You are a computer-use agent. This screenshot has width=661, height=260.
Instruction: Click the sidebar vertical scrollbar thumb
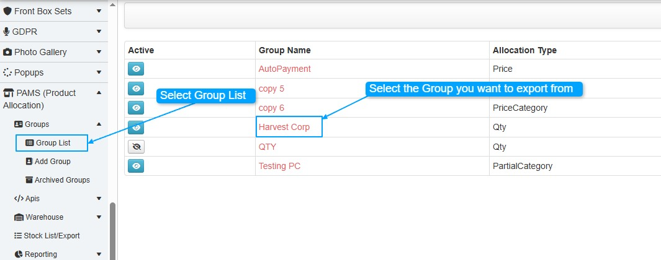pos(112,232)
